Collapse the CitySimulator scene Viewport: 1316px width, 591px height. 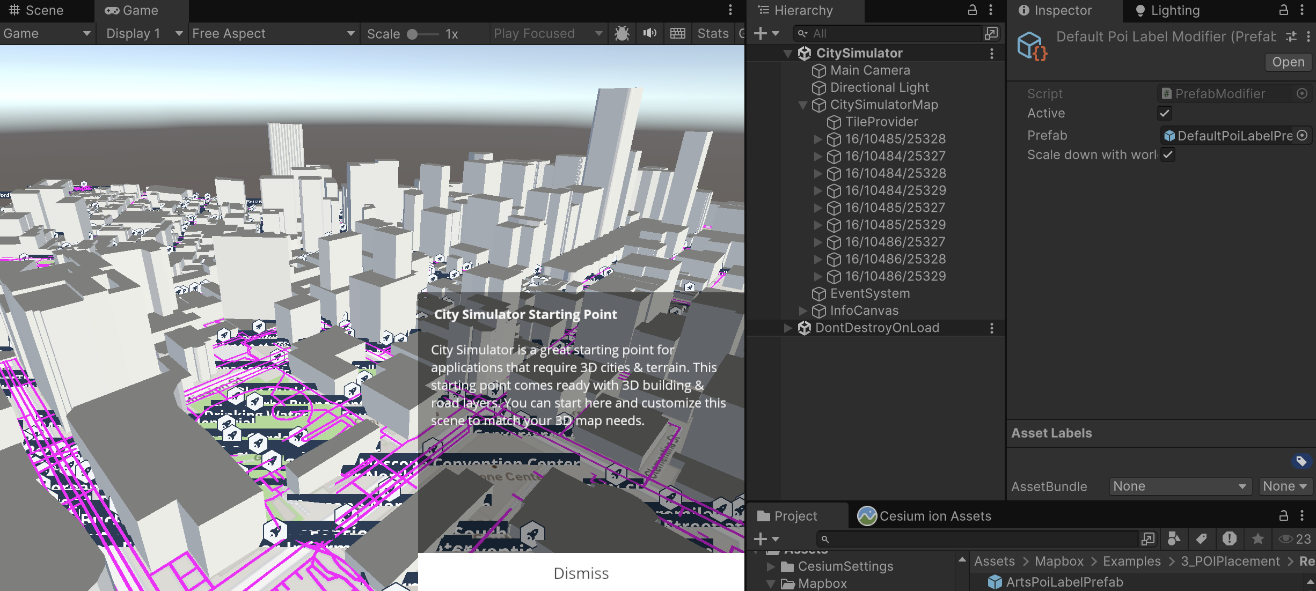[788, 54]
